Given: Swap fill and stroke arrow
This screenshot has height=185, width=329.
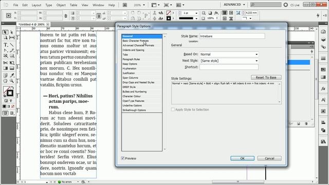Looking at the screenshot, I should 12,87.
